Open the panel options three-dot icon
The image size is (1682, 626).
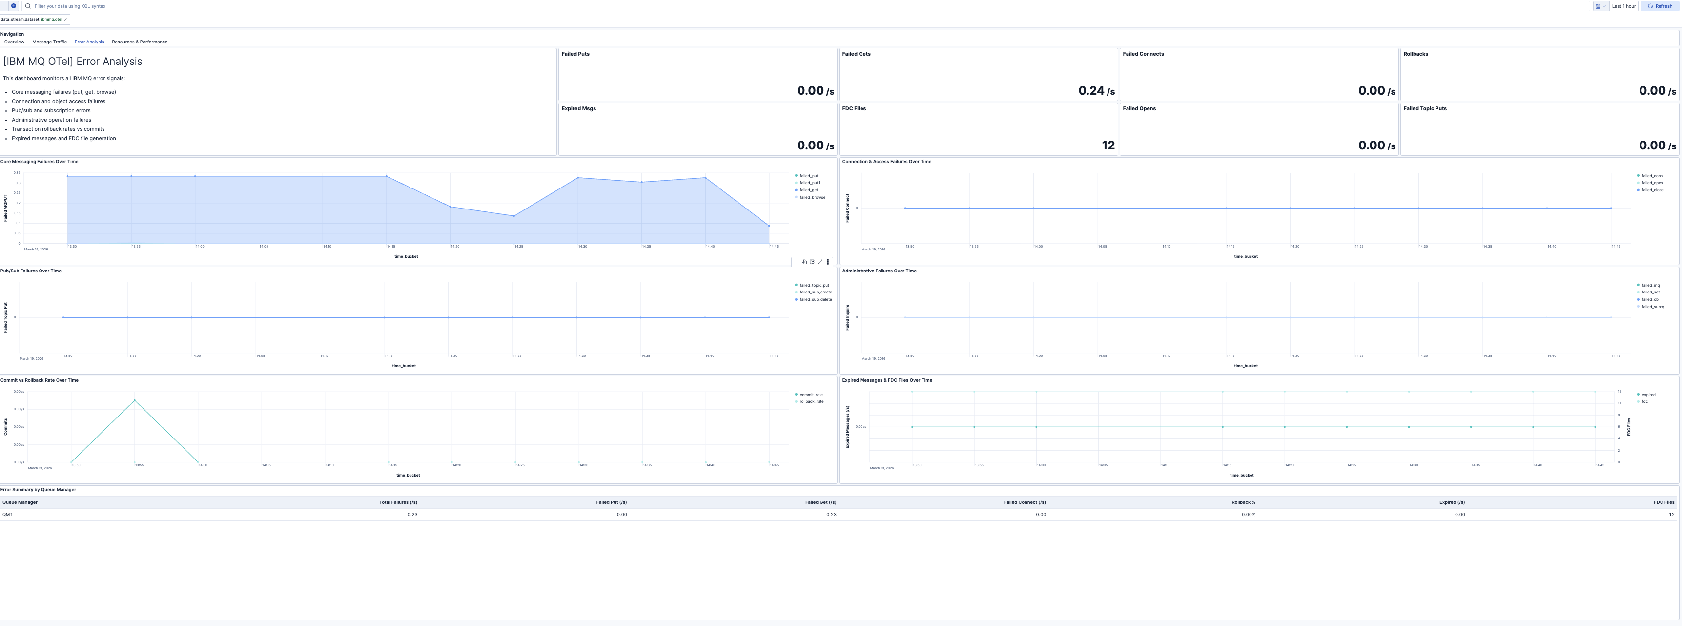(x=827, y=261)
